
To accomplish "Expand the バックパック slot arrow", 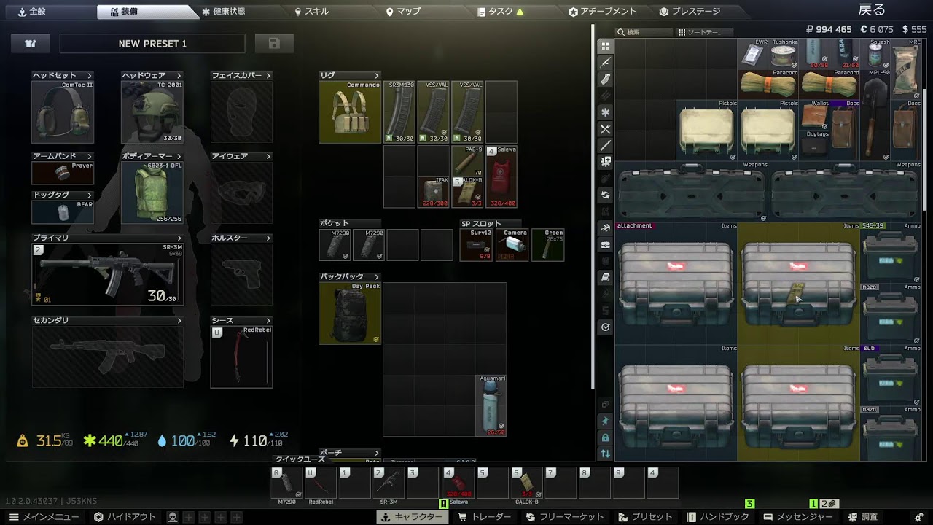I will click(377, 277).
